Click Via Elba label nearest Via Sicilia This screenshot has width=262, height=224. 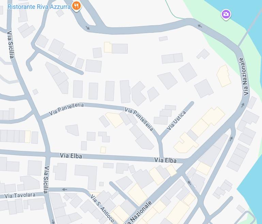[71, 156]
